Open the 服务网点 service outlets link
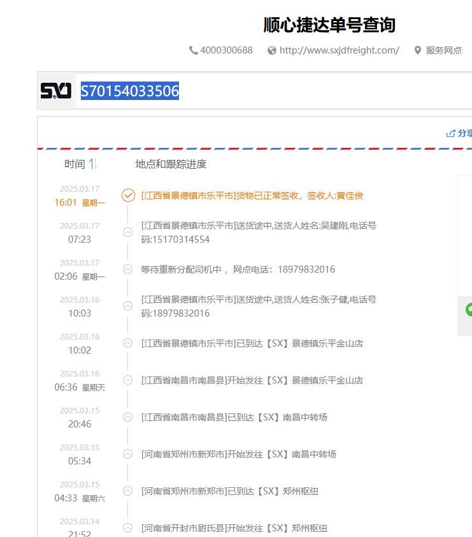 coord(444,50)
